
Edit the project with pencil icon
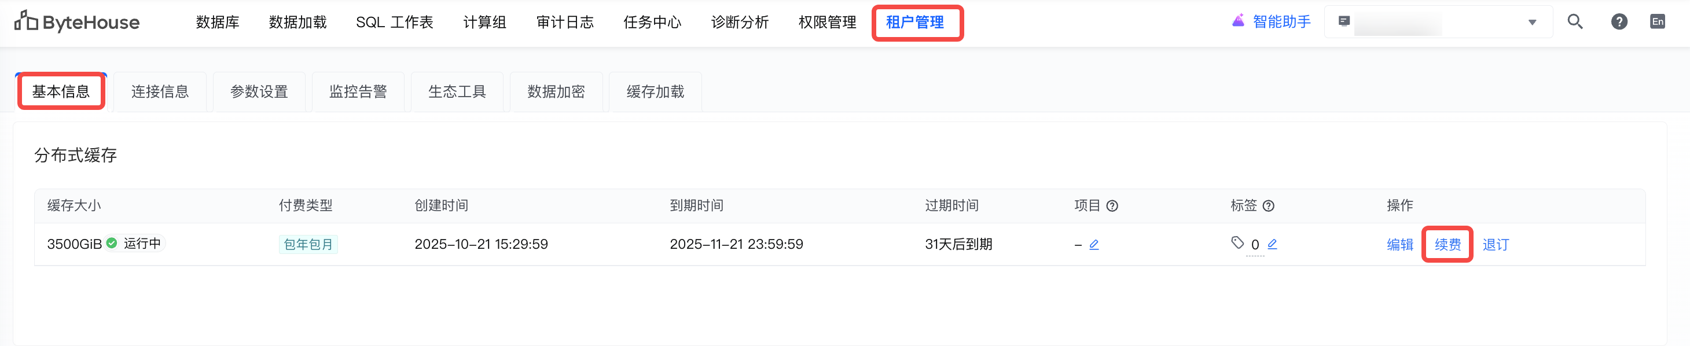click(1094, 245)
